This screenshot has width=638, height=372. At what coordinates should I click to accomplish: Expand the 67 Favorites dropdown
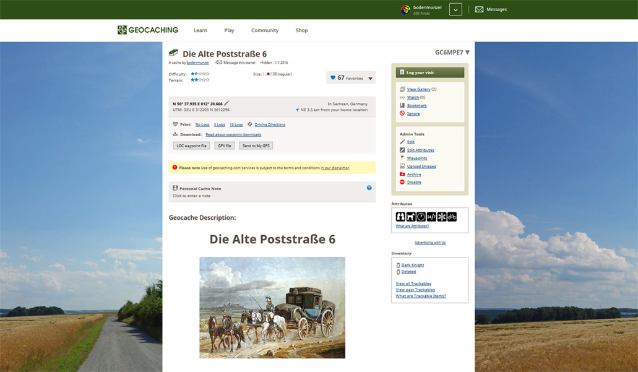[371, 78]
